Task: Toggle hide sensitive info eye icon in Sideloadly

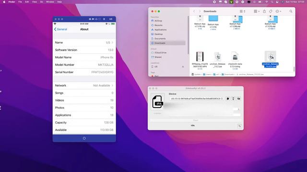Action: point(239,99)
